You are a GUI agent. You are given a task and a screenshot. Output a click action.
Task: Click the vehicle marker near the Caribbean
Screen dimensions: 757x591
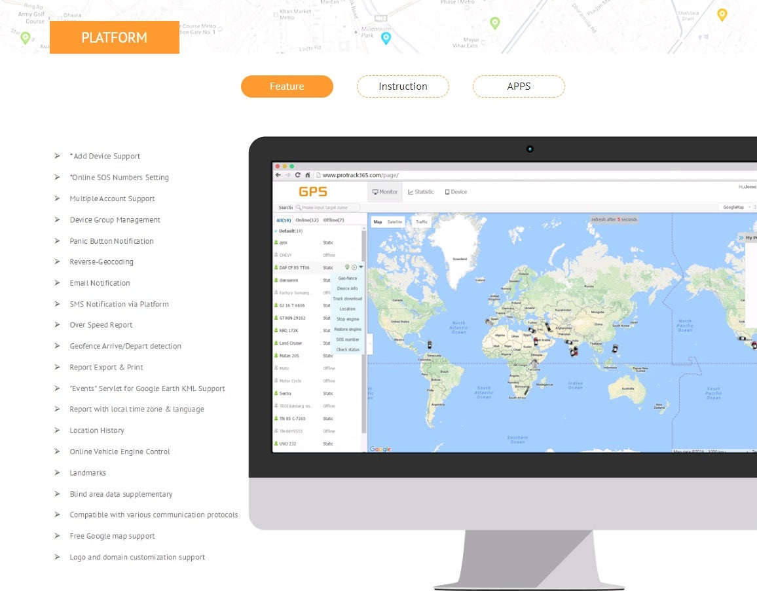coord(430,343)
